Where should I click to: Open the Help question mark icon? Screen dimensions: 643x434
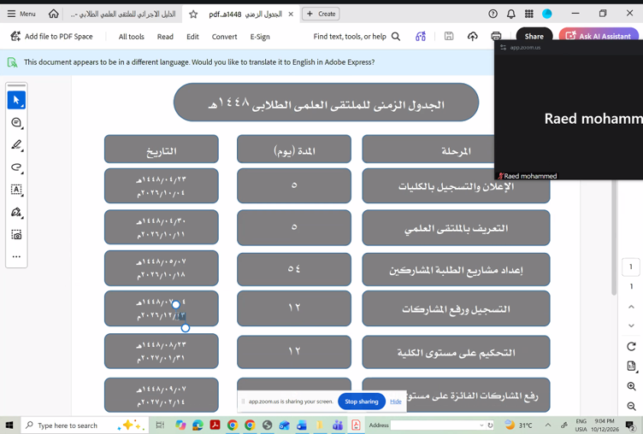pyautogui.click(x=493, y=14)
